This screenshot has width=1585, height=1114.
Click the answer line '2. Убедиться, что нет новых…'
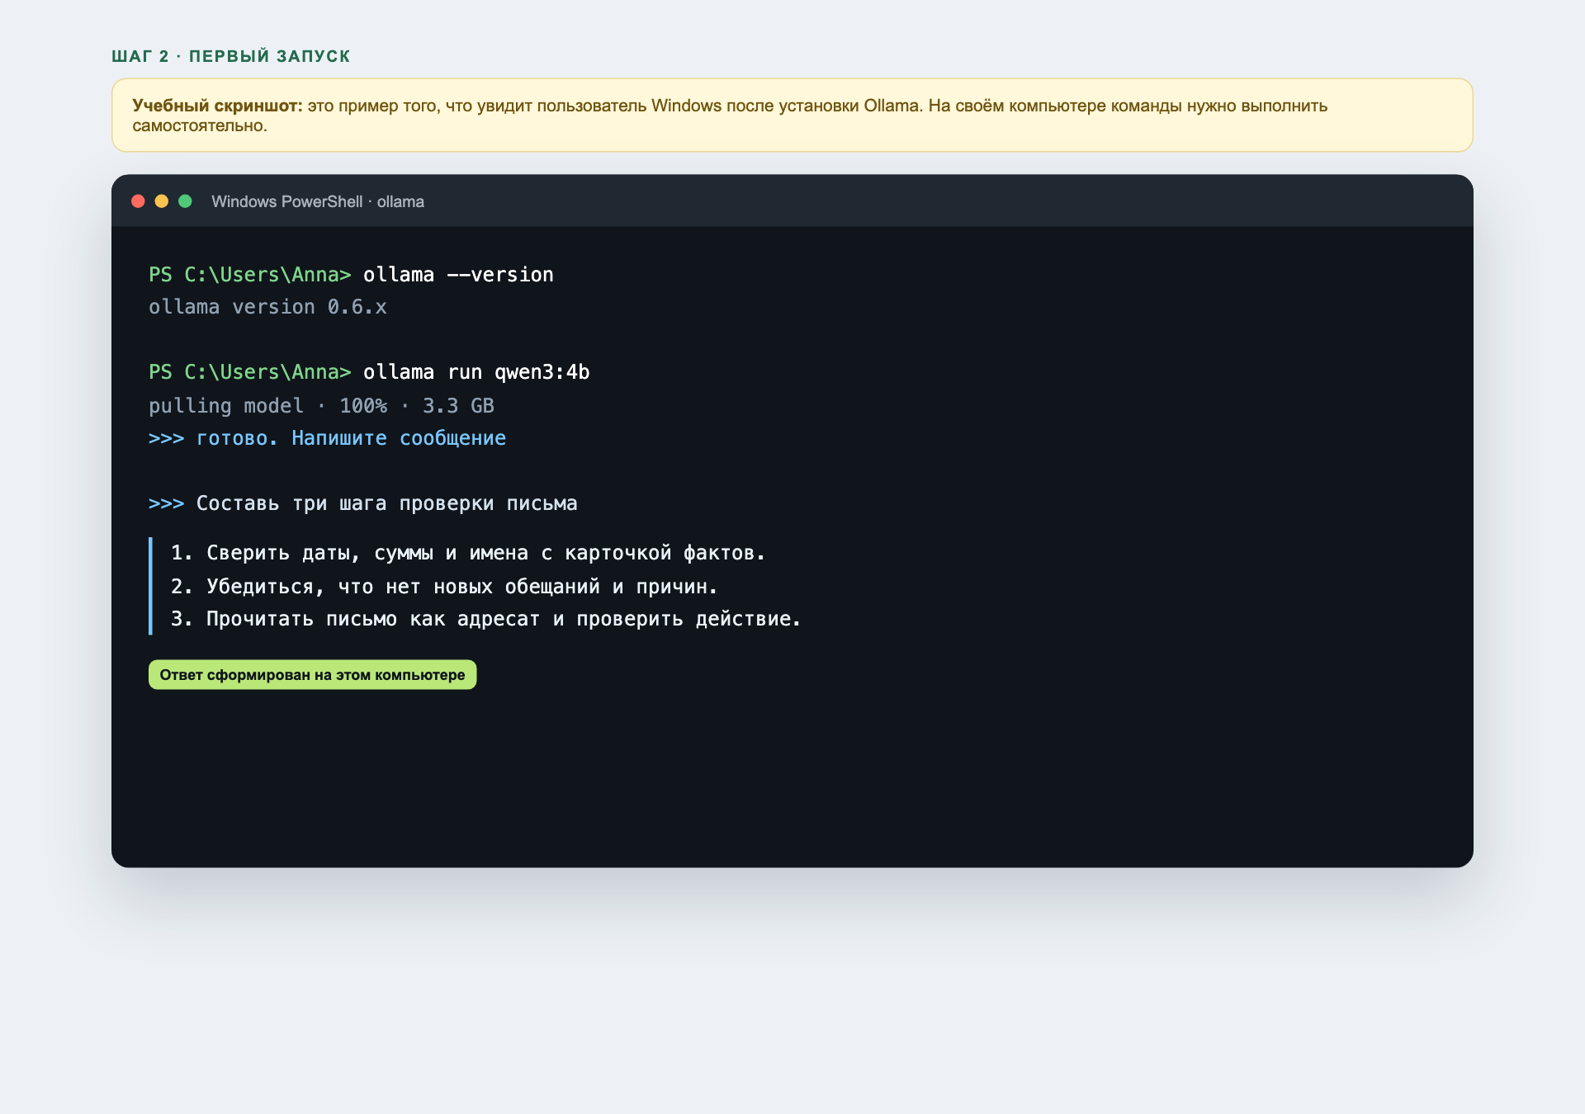coord(444,587)
